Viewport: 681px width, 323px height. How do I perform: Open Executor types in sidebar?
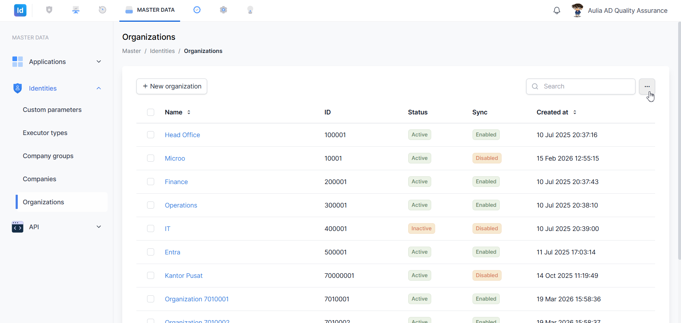(x=45, y=133)
